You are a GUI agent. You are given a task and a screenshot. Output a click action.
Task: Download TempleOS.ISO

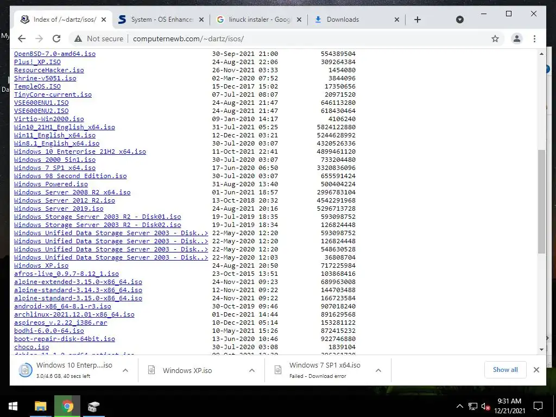coord(37,86)
